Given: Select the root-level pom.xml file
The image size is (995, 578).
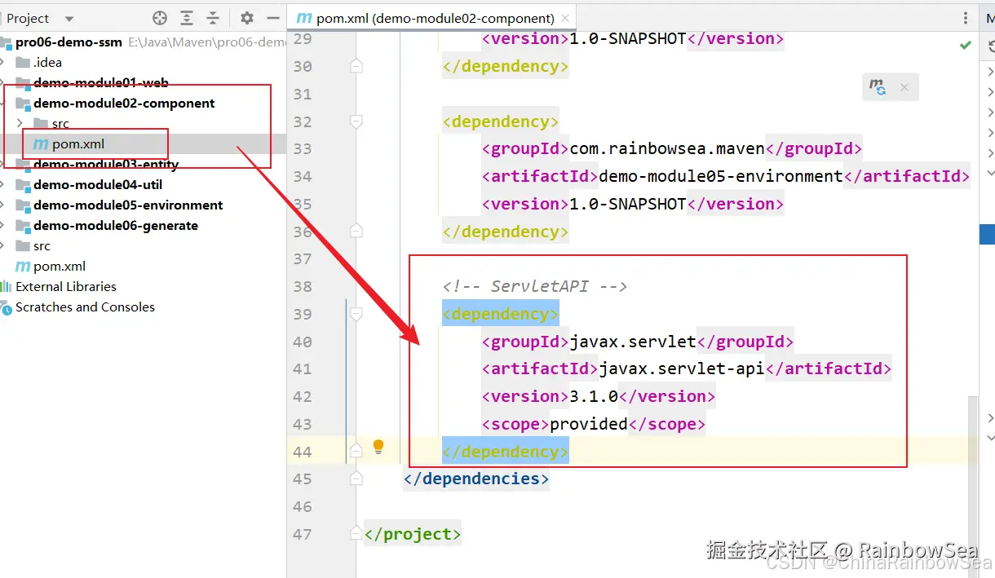Looking at the screenshot, I should pyautogui.click(x=60, y=266).
